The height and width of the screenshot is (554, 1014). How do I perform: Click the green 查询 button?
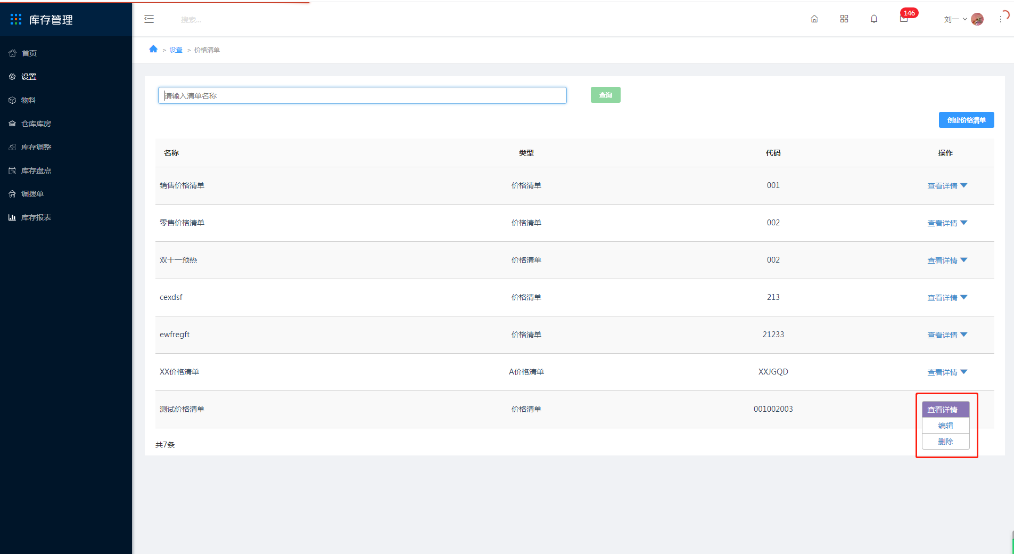pos(605,95)
